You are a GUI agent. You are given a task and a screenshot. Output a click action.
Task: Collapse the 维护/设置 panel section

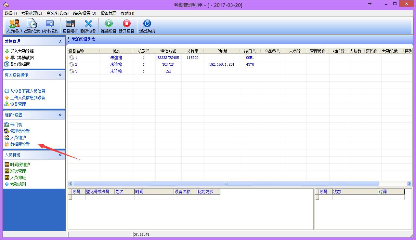(x=60, y=115)
